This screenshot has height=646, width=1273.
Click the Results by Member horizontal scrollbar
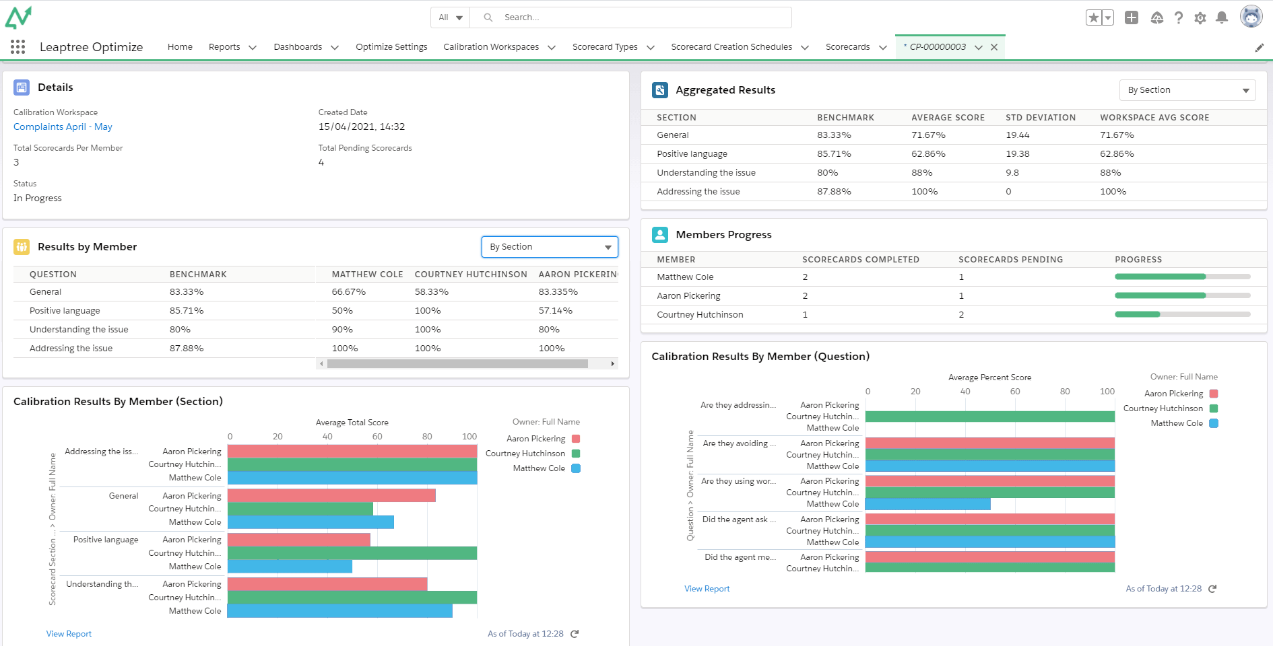pos(457,364)
